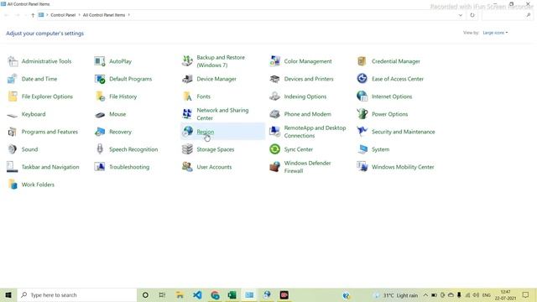Open the Region globe icon

click(187, 132)
